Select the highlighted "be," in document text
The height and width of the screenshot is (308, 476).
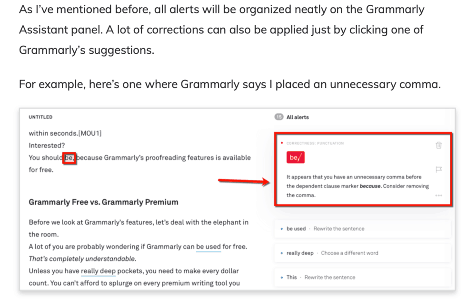coord(69,158)
